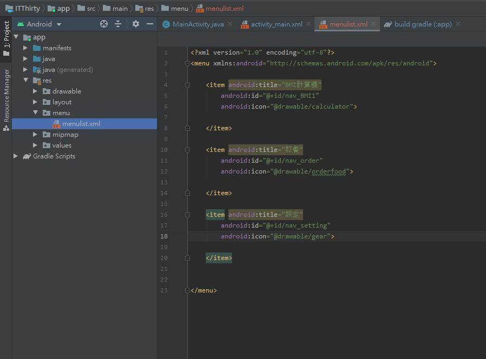This screenshot has width=486, height=359.
Task: Open the Resource Manager side panel
Action: [x=6, y=96]
